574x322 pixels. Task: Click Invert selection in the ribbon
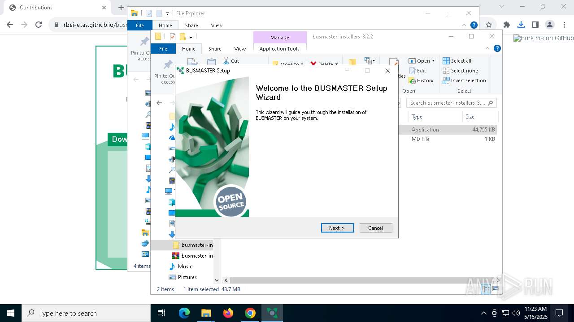464,80
